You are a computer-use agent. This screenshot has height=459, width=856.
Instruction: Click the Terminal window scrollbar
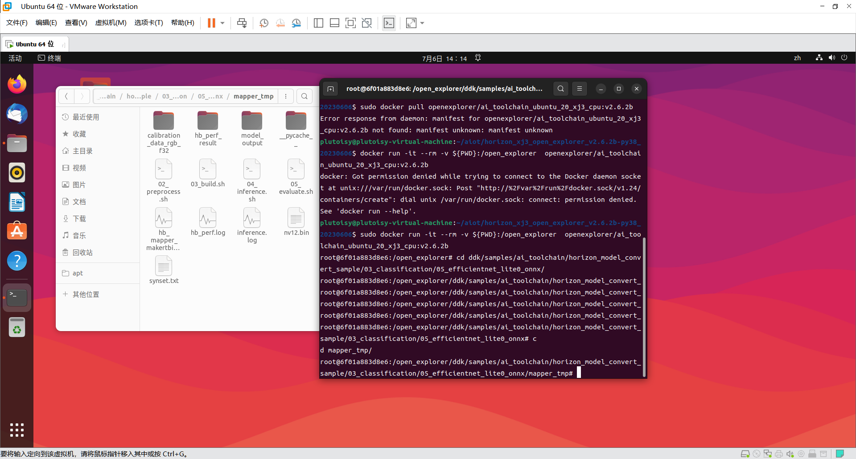click(x=644, y=307)
